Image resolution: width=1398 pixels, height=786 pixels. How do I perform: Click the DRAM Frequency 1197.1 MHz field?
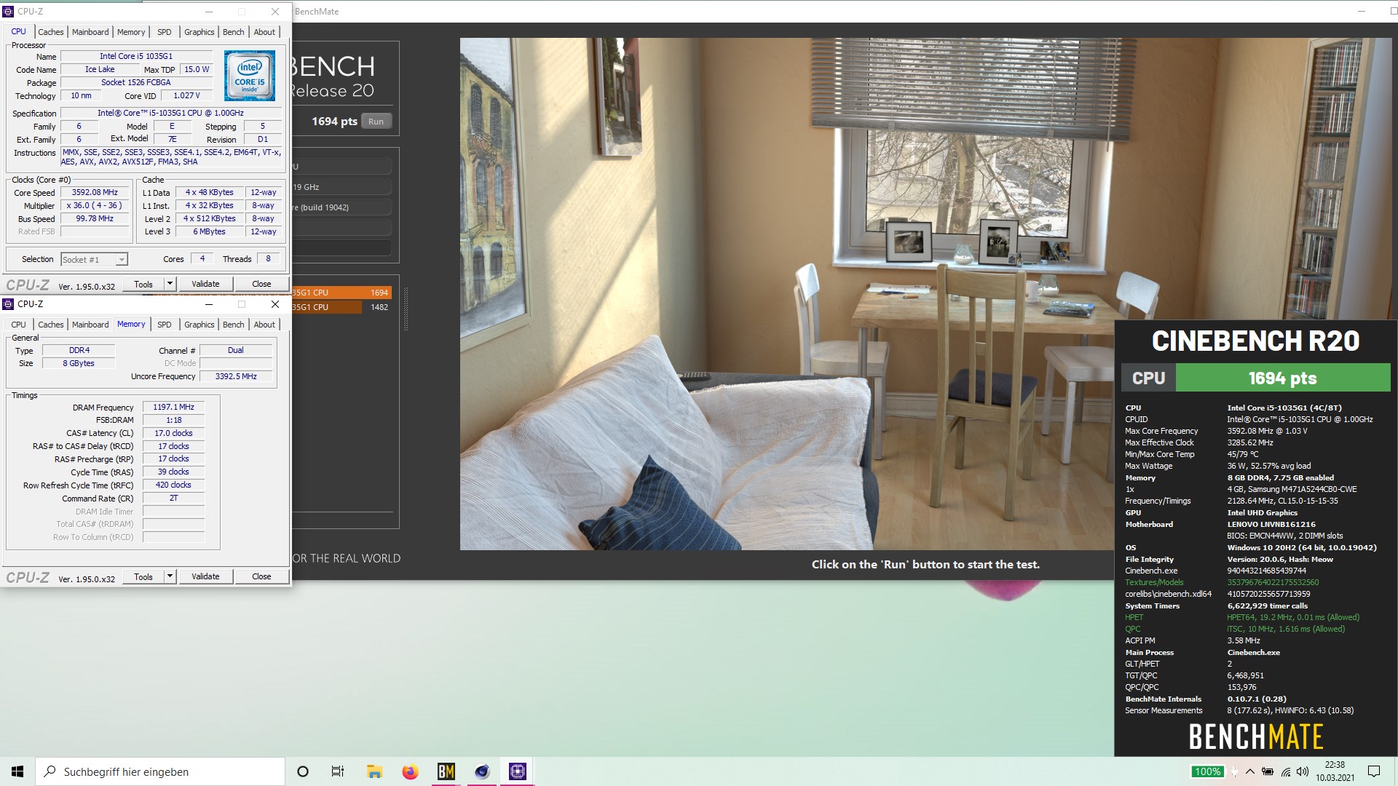[173, 408]
